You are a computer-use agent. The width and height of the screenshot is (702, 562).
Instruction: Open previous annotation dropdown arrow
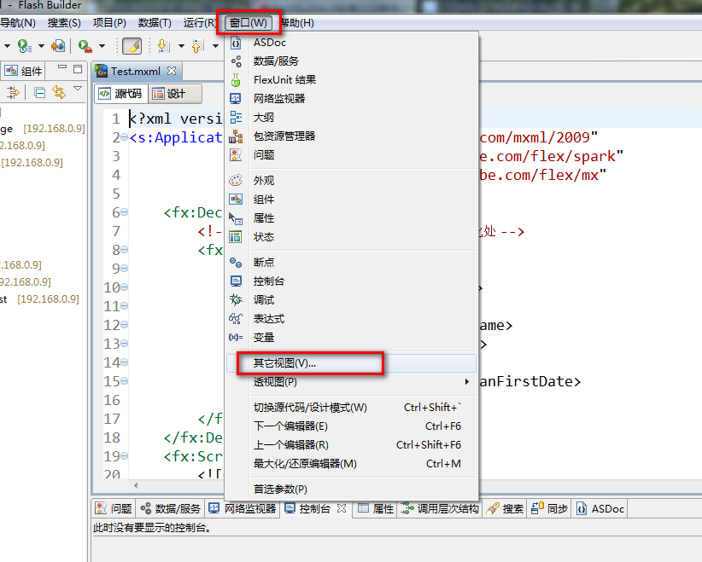click(x=215, y=45)
